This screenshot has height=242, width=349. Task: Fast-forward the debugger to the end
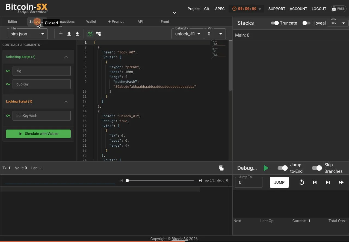tap(341, 182)
